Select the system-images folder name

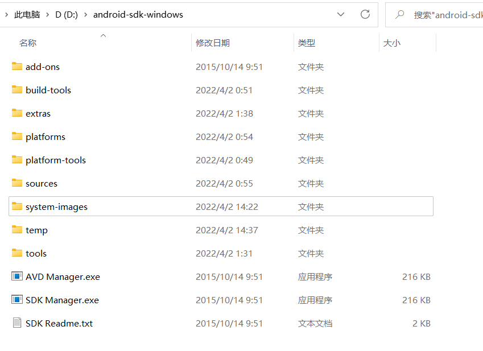pos(56,207)
